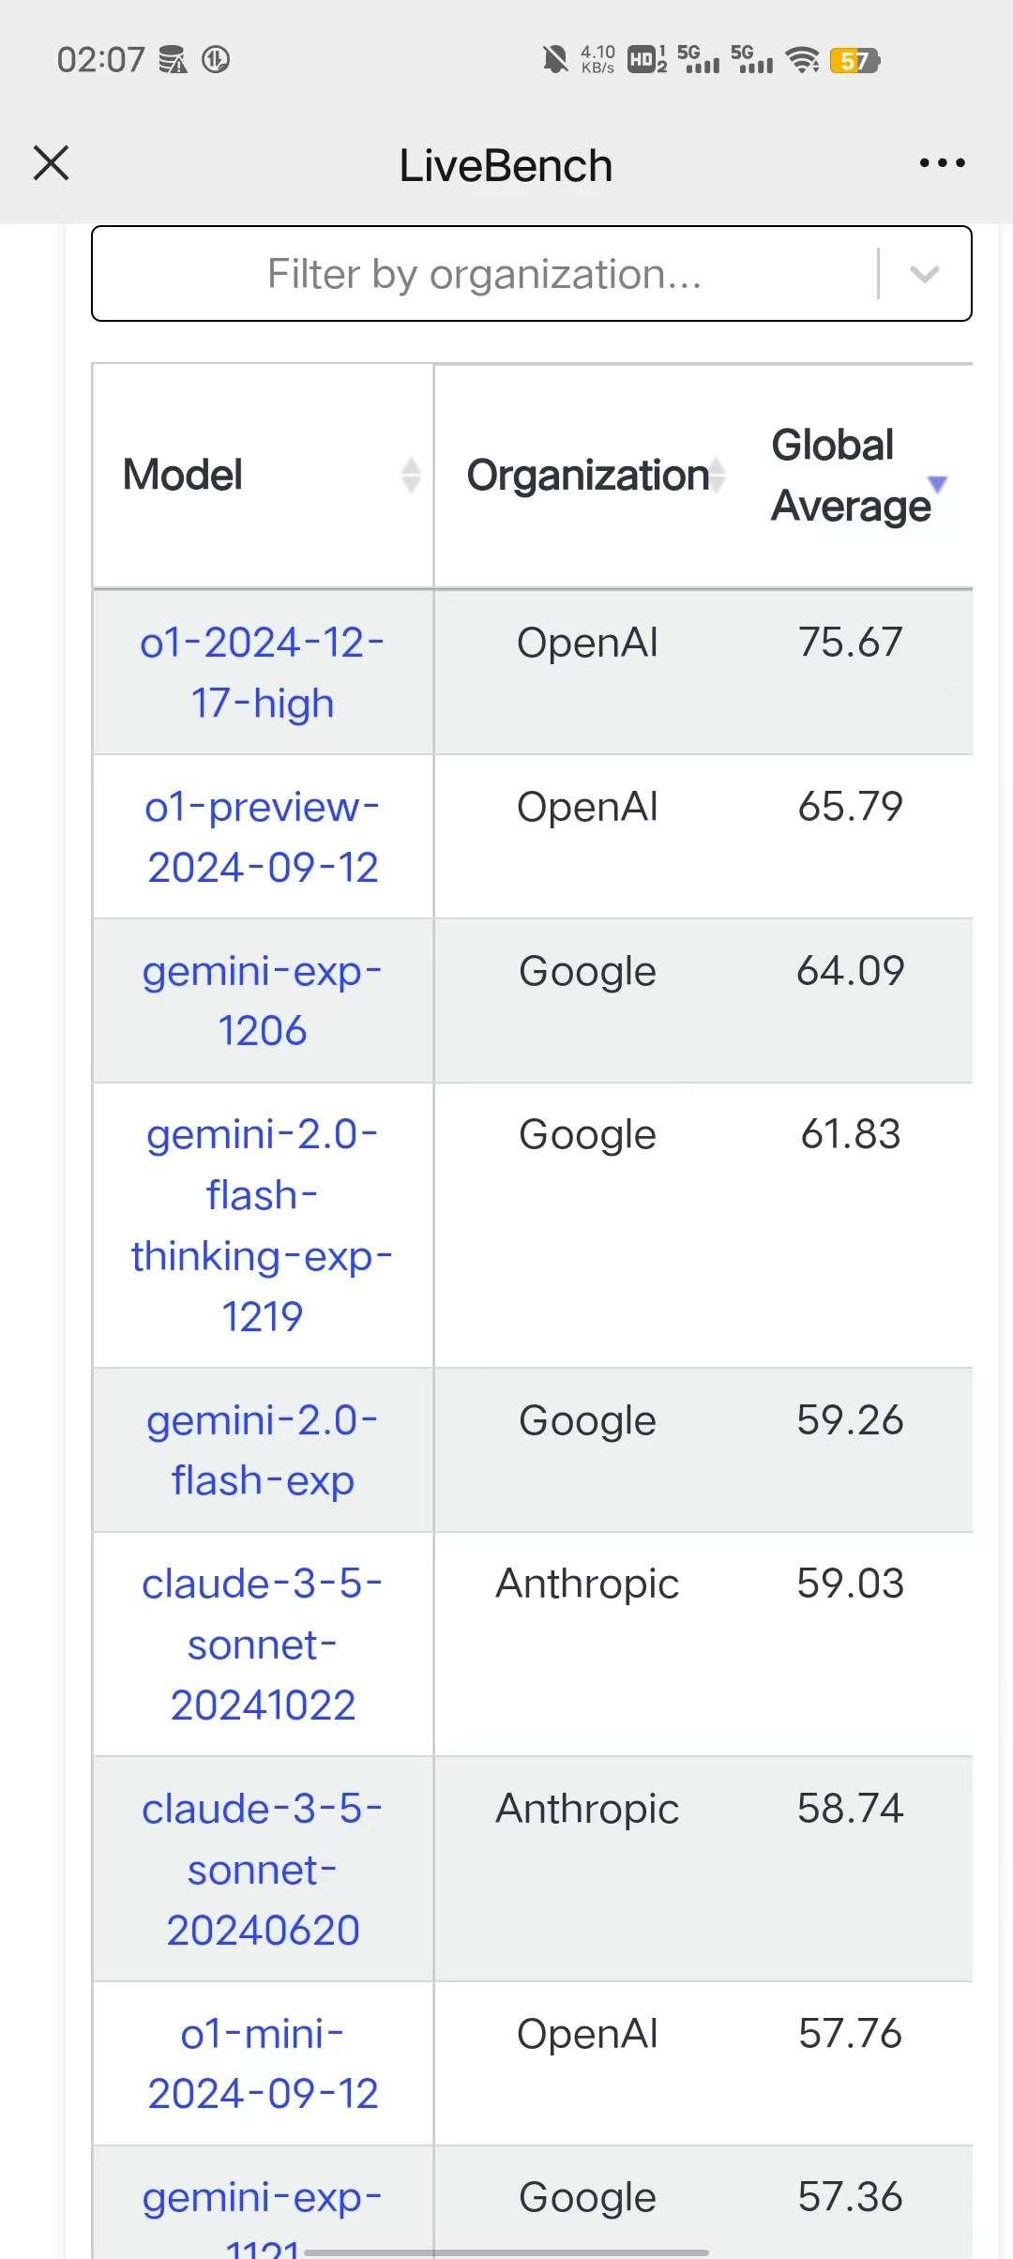This screenshot has height=2259, width=1013.
Task: Close the LiveBench page
Action: (52, 163)
